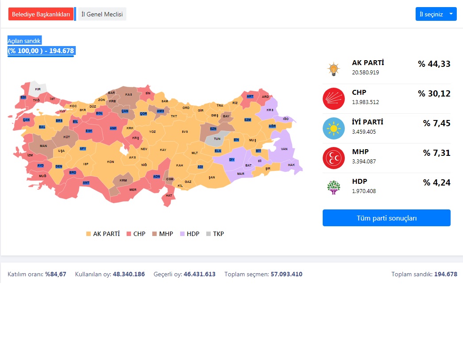Select the ANT province on the map

[86, 183]
